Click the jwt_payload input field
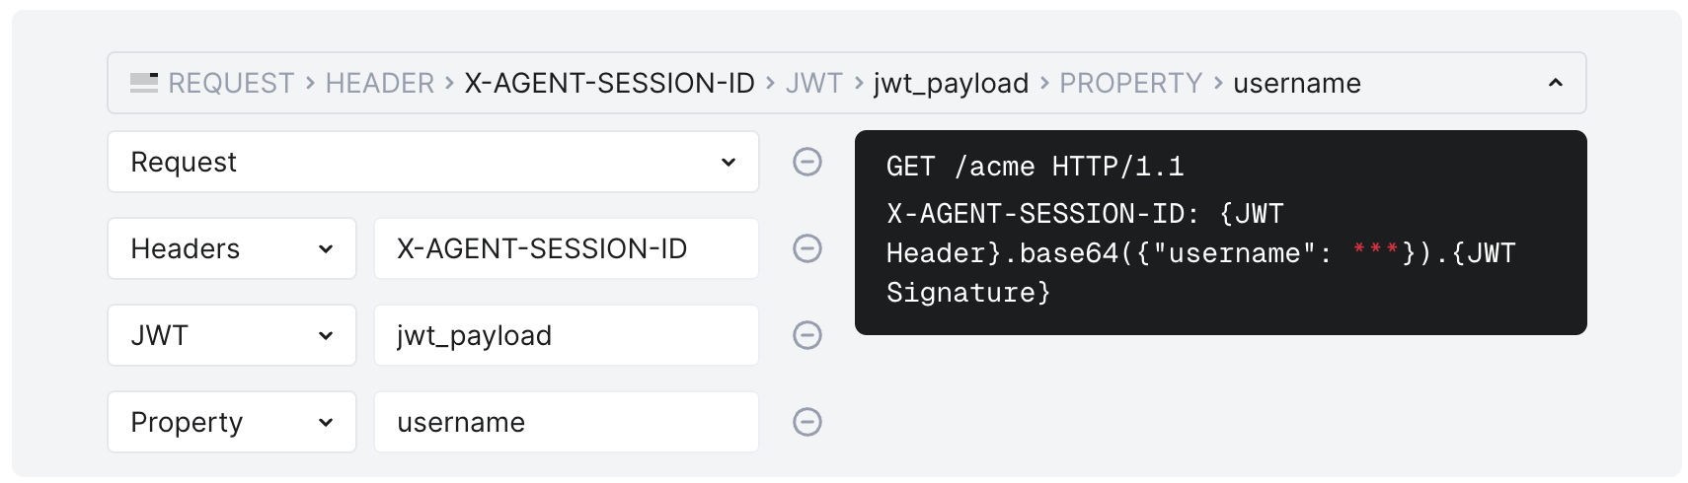 pyautogui.click(x=566, y=335)
